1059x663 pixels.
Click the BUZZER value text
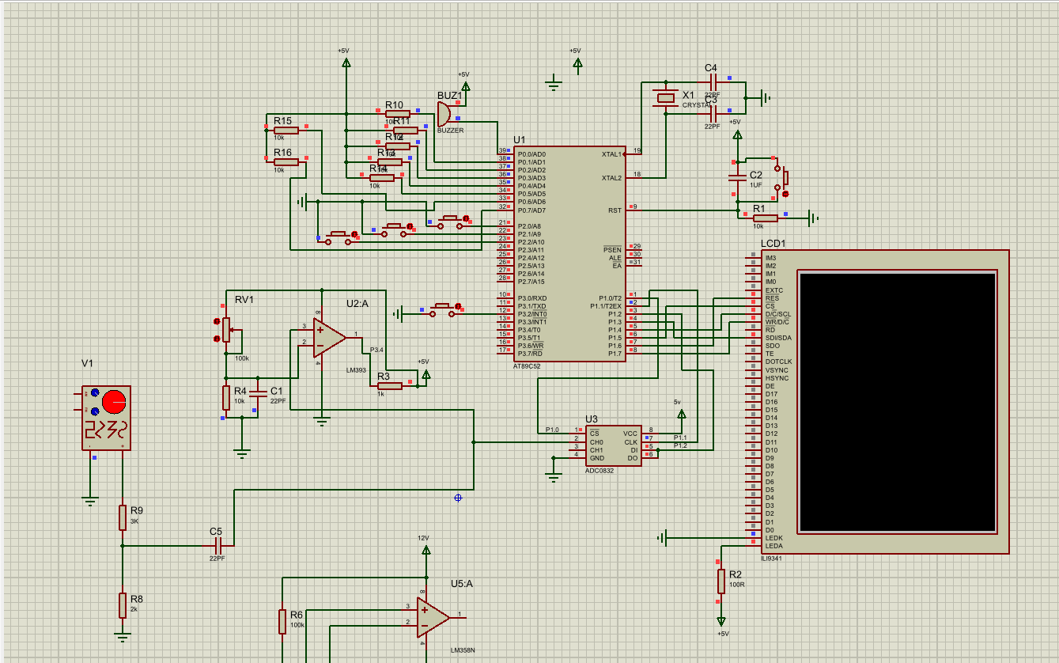[x=450, y=131]
